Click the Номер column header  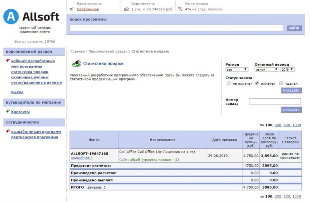click(94, 140)
